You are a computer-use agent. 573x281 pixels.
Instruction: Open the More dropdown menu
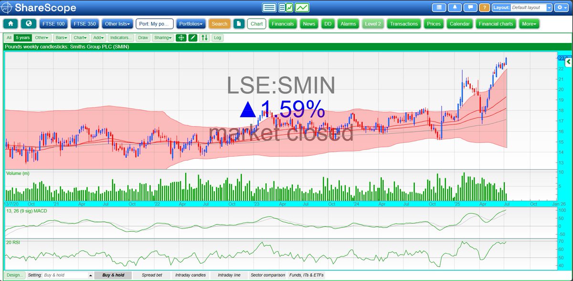(x=529, y=24)
